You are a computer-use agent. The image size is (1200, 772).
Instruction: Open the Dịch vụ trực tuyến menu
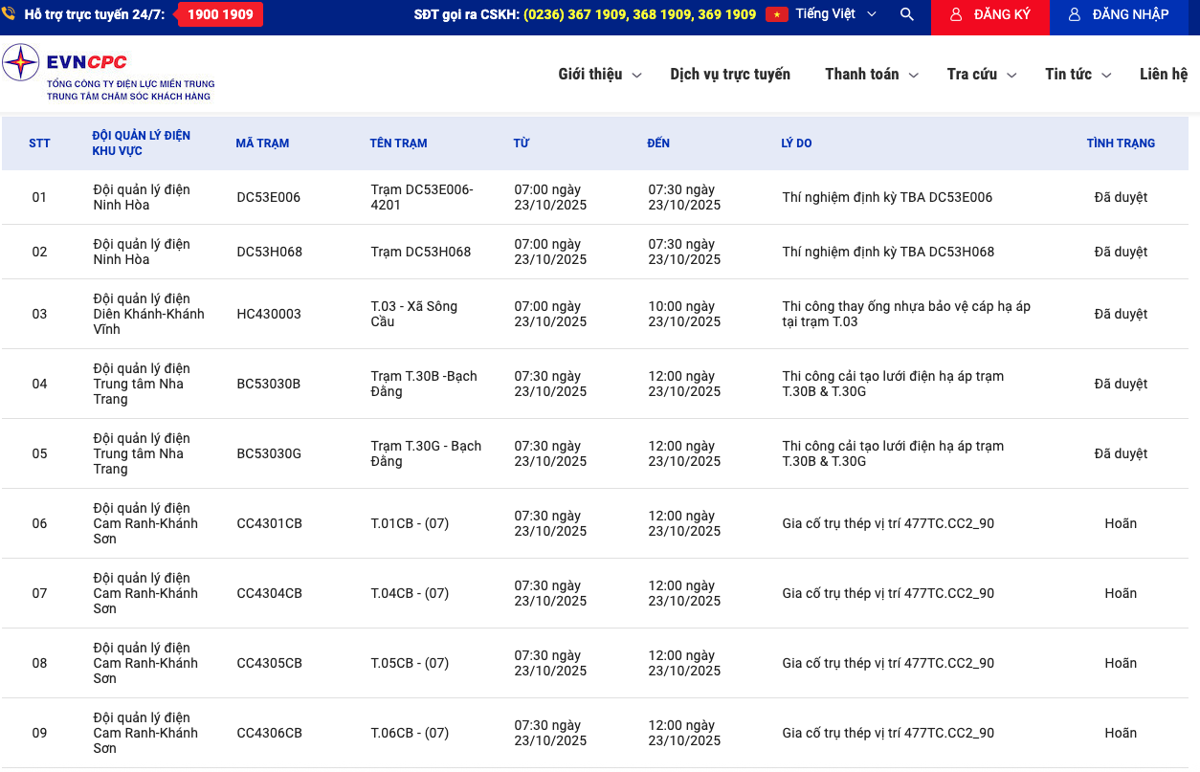pyautogui.click(x=730, y=75)
